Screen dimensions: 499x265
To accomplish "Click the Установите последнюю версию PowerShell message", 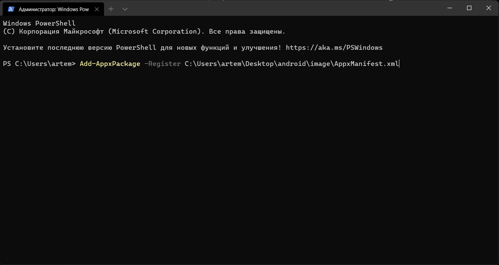I will [x=141, y=48].
